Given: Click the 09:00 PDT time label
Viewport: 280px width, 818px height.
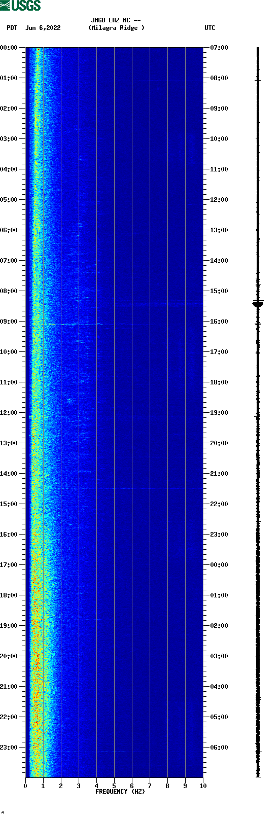Looking at the screenshot, I should (9, 322).
